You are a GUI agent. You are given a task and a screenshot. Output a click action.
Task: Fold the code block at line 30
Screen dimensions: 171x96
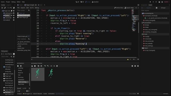click(40, 29)
